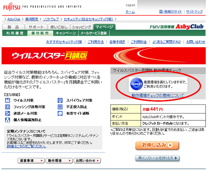This screenshot has width=208, height=170.
Task: Click the 不正侵入防止 feature icon
Action: tap(60, 107)
